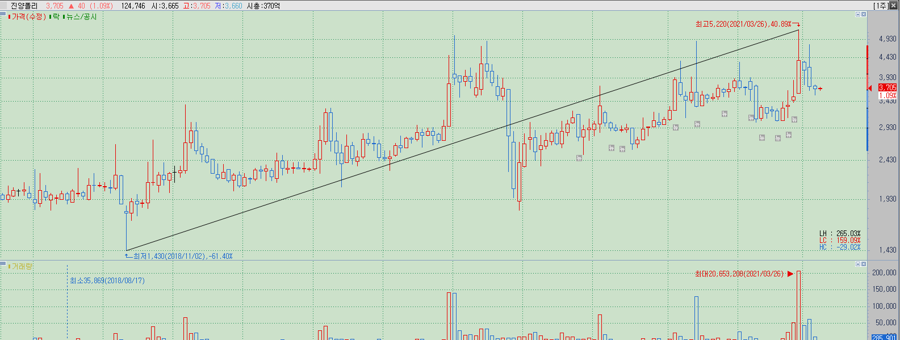Close the 거래량 volume pane
Screen dimensions: 900x340
(864, 264)
